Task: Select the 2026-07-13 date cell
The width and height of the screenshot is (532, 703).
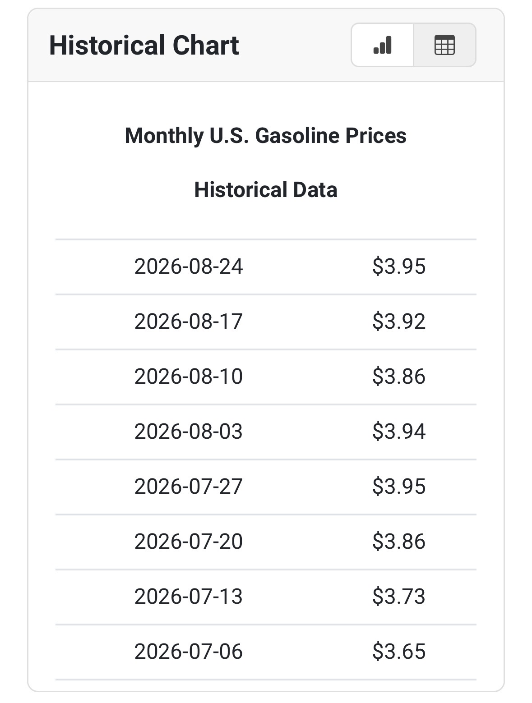Action: coord(189,597)
